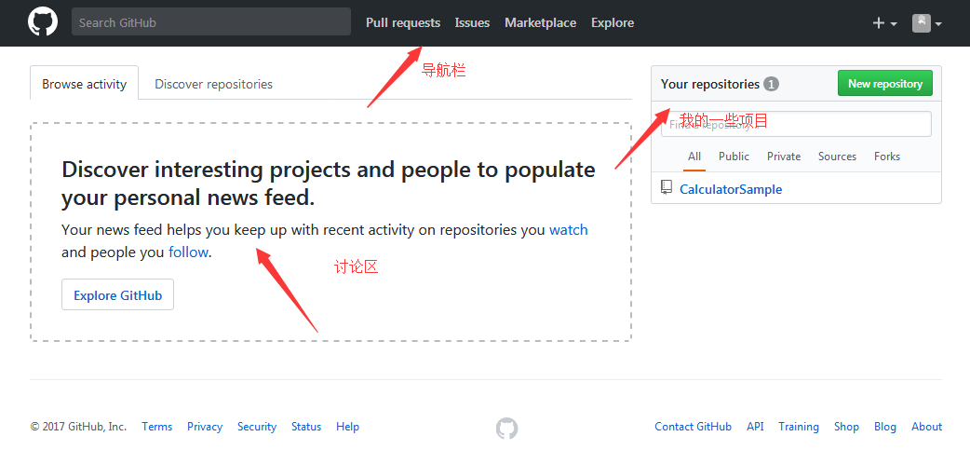
Task: Open the plus create-new dropdown
Action: 883,23
